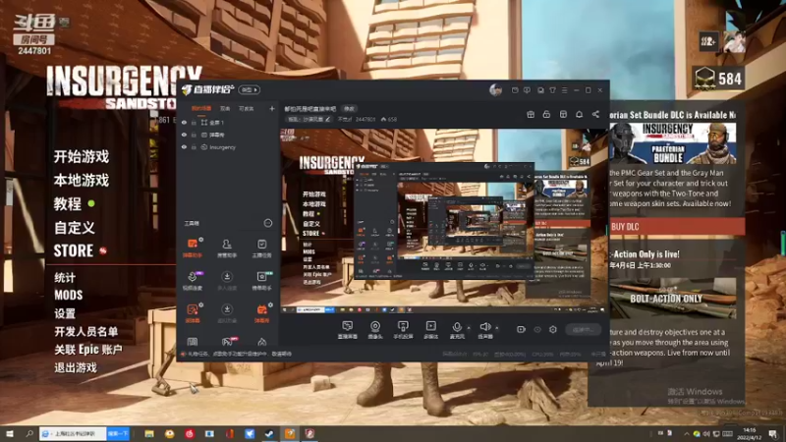The height and width of the screenshot is (442, 786).
Task: Open the anchor tasks tool (checklist icon)
Action: tap(261, 249)
